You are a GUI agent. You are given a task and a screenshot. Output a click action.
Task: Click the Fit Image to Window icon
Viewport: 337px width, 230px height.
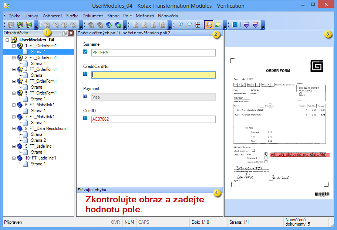click(198, 25)
